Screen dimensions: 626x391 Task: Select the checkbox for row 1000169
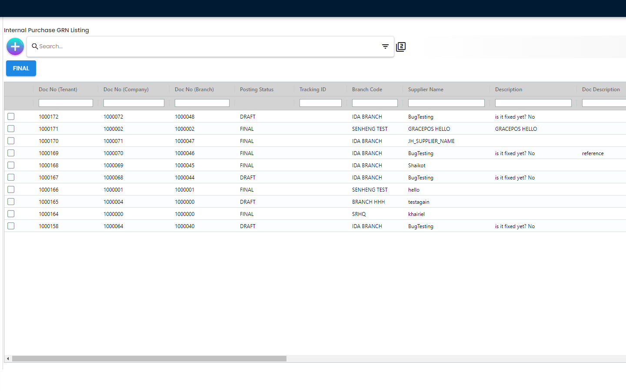[11, 153]
